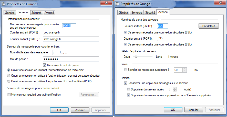The width and height of the screenshot is (227, 117).
Task: Close the right Propriétés de Orange window
Action: [220, 3]
